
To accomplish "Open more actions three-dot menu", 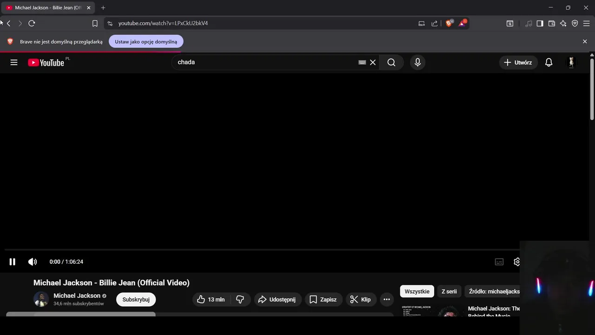I will [387, 300].
